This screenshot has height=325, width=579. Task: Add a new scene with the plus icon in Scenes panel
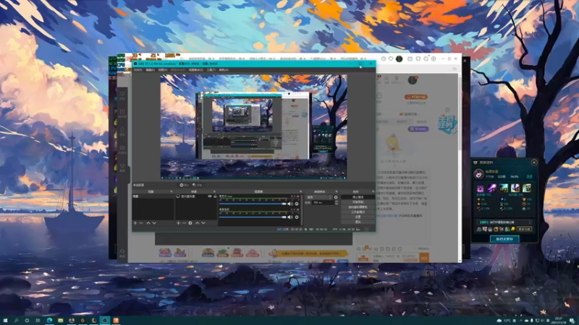(135, 223)
